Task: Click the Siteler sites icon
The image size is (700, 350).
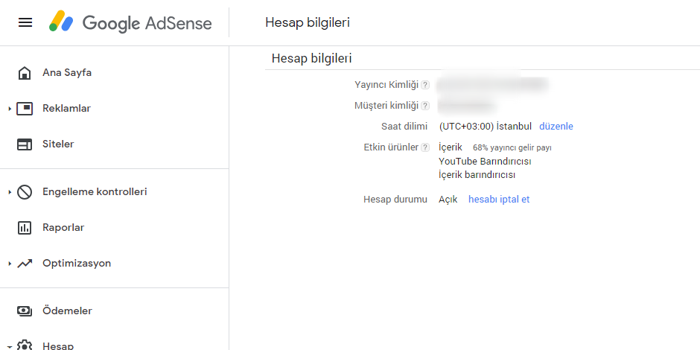Action: point(25,144)
